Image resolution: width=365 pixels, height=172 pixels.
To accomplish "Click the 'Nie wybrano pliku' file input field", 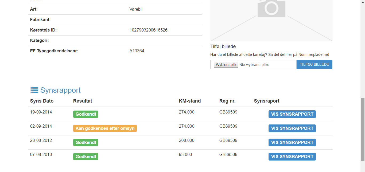I will 254,65.
